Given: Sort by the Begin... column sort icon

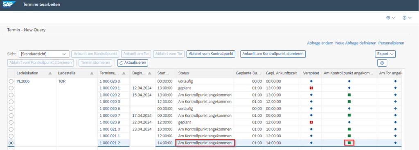Looking at the screenshot, I should point(149,73).
